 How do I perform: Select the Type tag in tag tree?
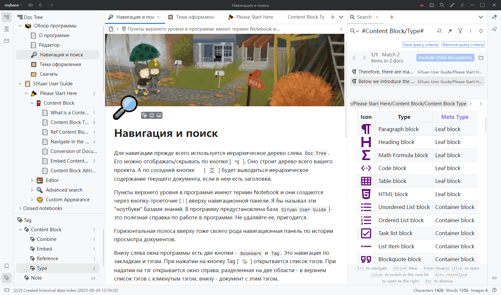coord(57,268)
